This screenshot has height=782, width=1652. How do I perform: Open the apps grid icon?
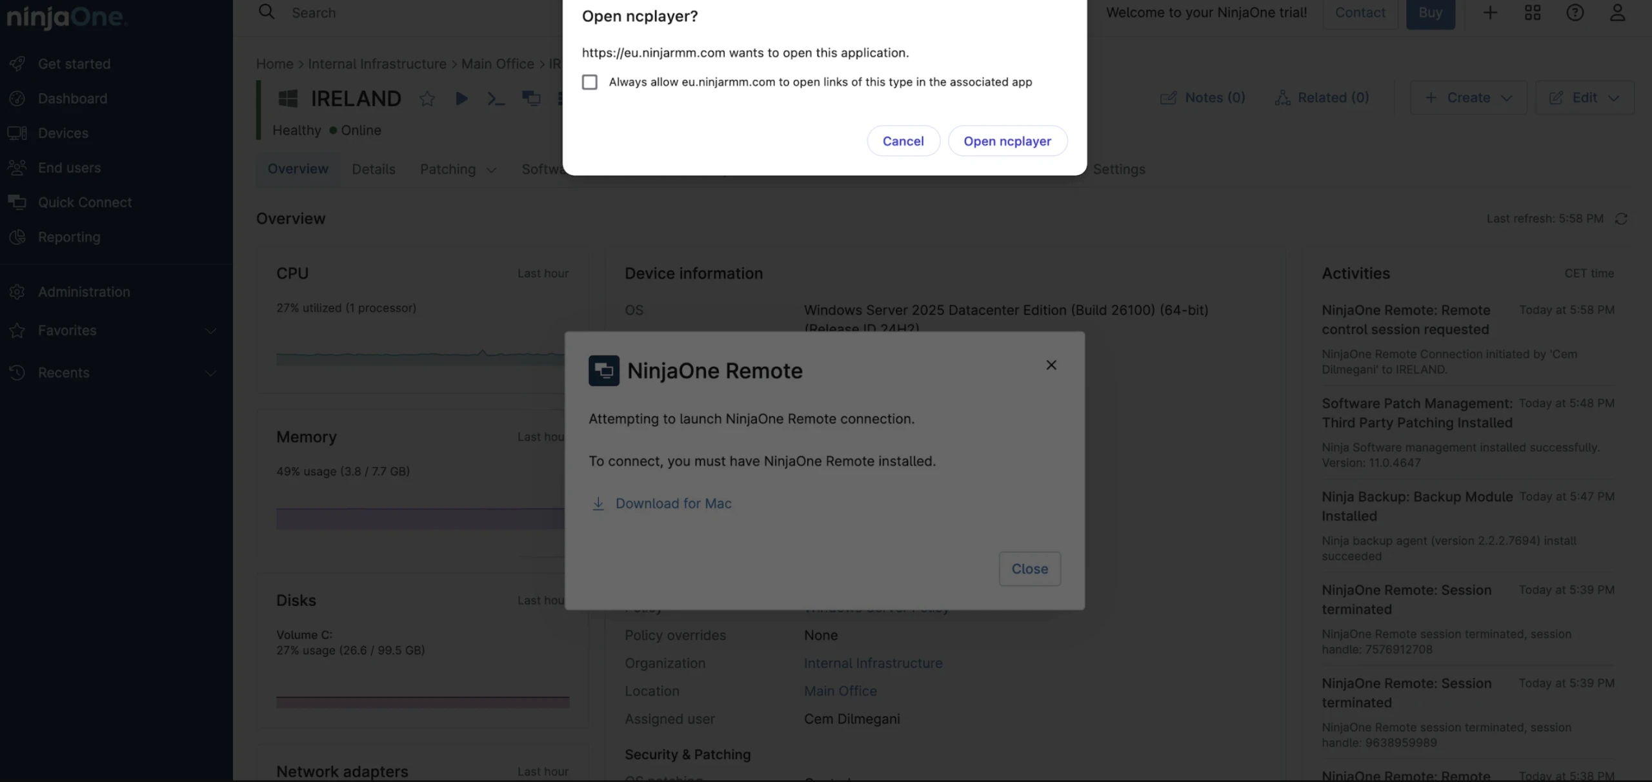coord(1533,12)
